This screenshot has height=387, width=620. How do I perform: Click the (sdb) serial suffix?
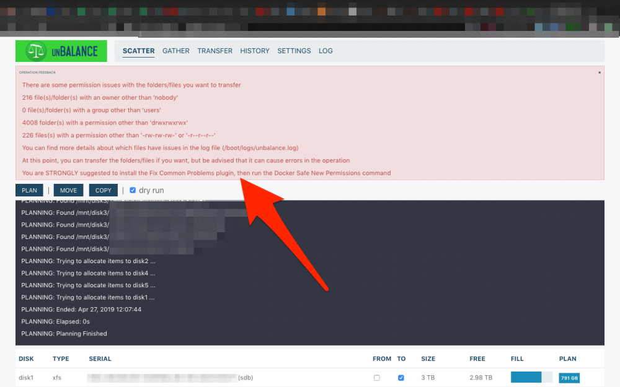(x=246, y=378)
